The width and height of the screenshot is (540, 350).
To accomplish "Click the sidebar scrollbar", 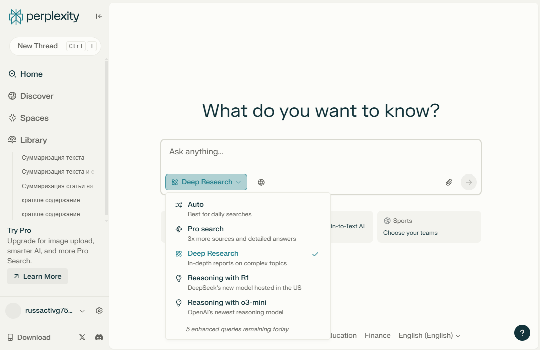I will coord(106,138).
